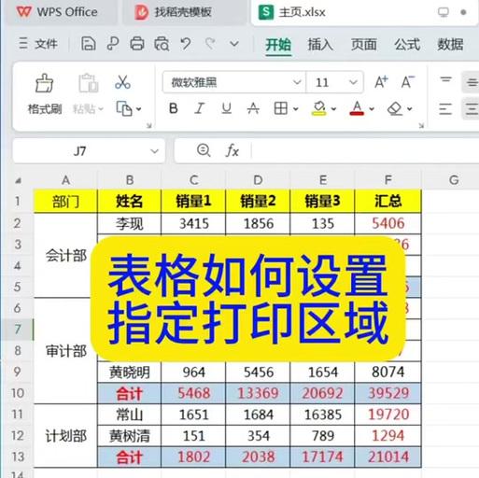The height and width of the screenshot is (478, 479).
Task: Click the align left icon
Action: click(x=445, y=109)
